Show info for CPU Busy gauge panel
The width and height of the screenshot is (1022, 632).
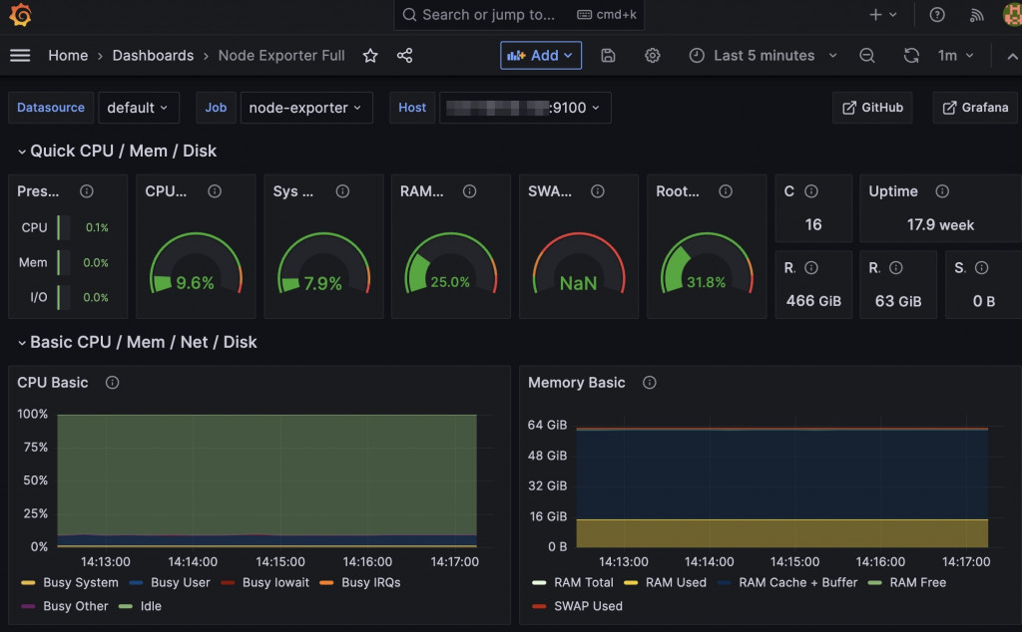click(x=215, y=191)
